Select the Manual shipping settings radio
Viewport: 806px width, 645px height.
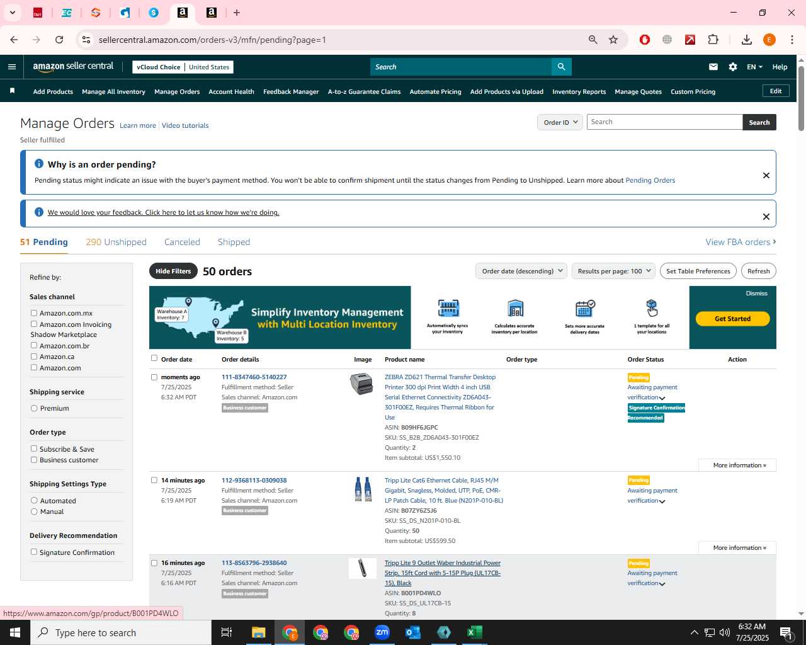pos(34,511)
